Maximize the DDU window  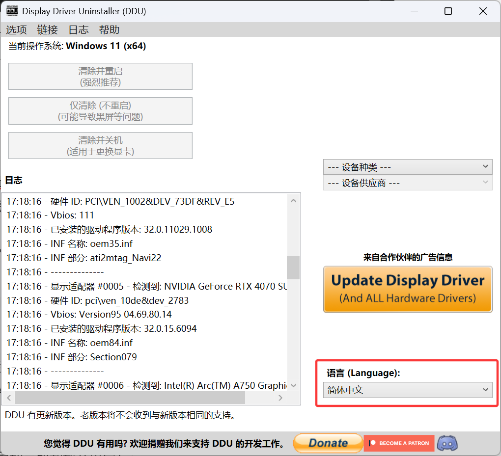(x=448, y=11)
